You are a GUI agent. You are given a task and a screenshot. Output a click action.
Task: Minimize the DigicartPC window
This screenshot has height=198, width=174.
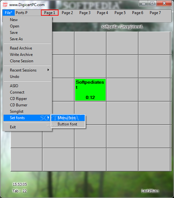pyautogui.click(x=144, y=4)
